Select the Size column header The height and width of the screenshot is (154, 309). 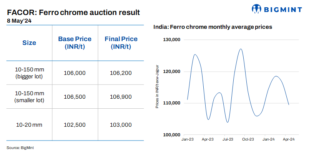click(x=29, y=43)
